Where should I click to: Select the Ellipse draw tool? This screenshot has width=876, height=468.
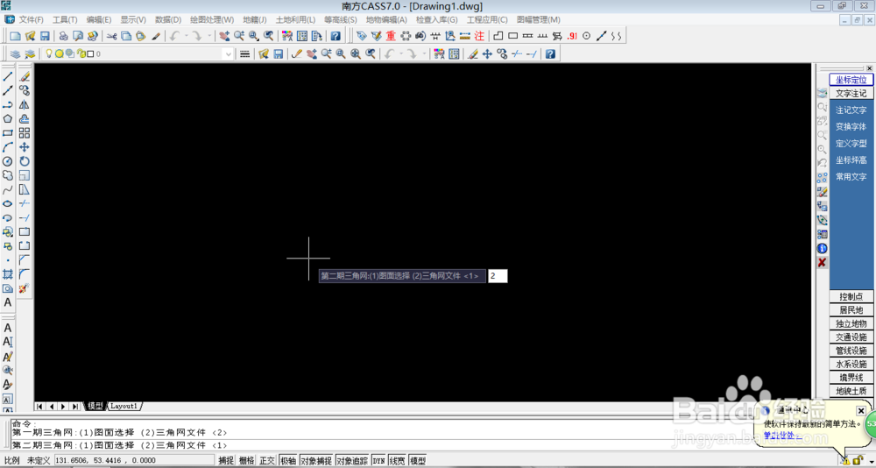click(x=8, y=203)
